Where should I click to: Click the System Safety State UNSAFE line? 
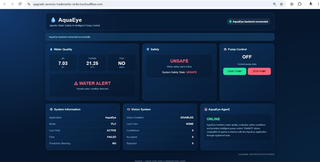point(179,72)
